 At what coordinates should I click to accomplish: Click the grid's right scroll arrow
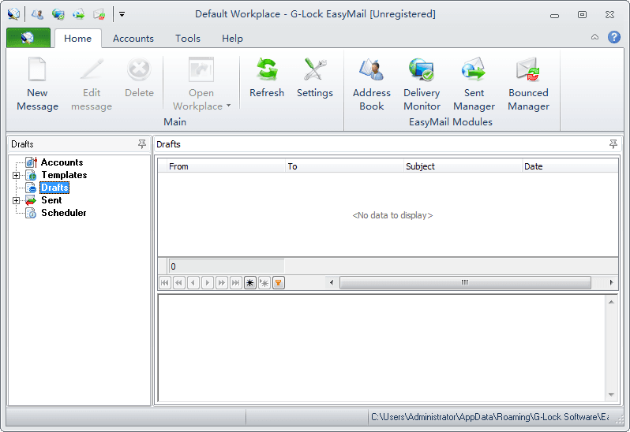coord(611,282)
